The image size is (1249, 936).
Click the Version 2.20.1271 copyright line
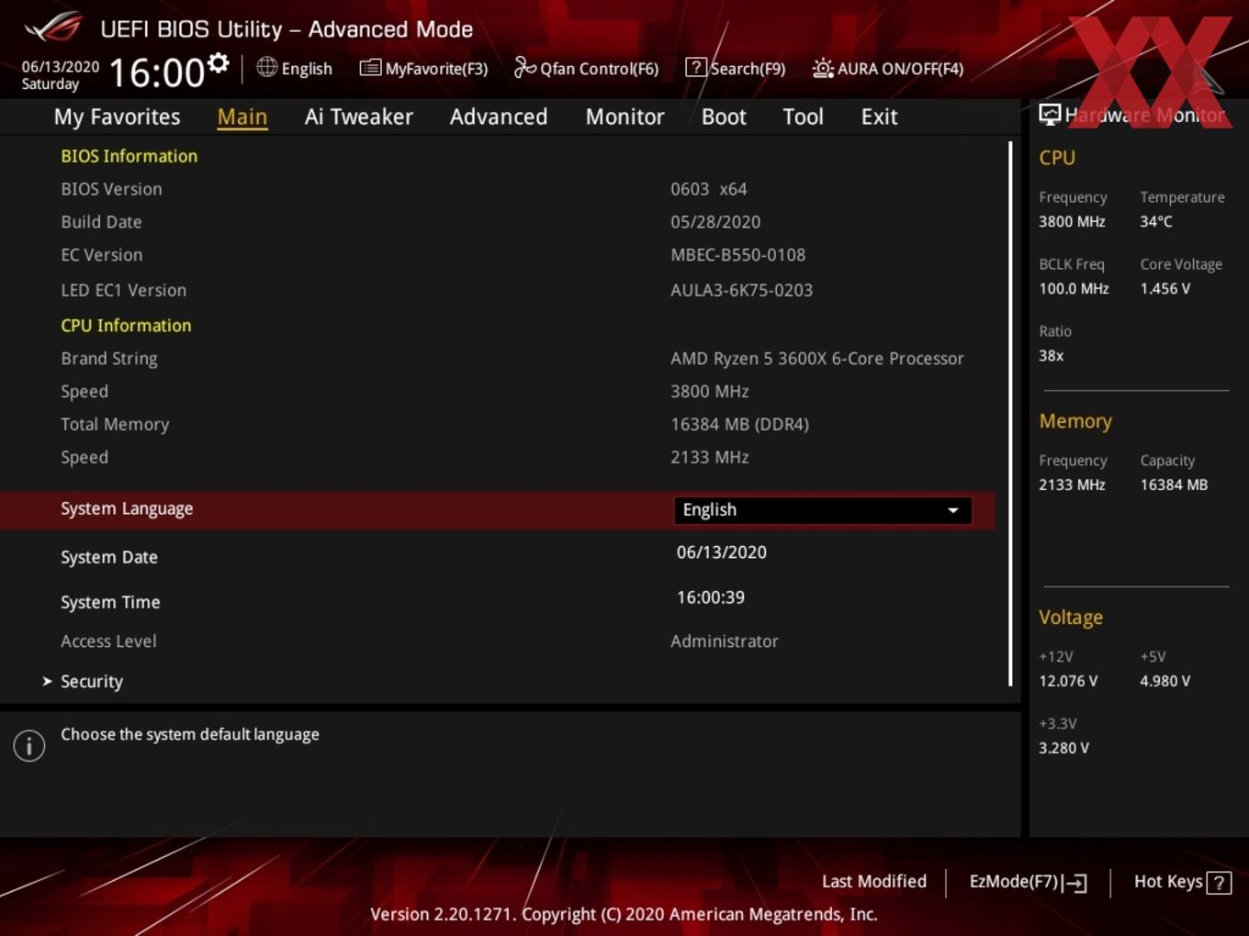[624, 914]
